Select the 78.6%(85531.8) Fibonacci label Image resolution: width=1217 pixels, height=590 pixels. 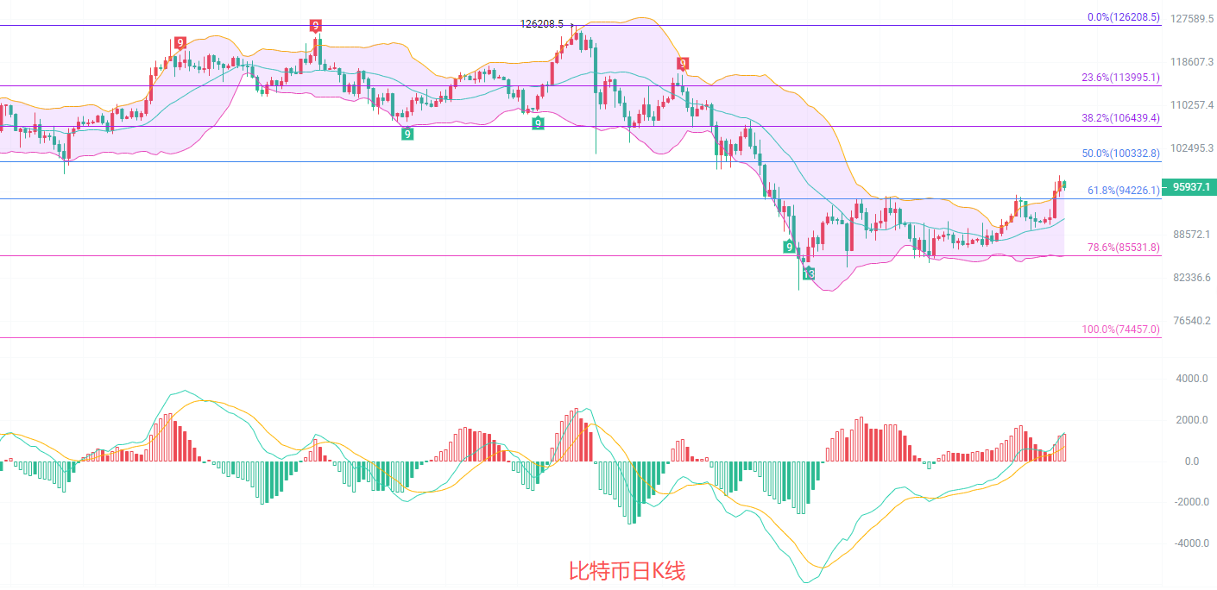[1123, 247]
